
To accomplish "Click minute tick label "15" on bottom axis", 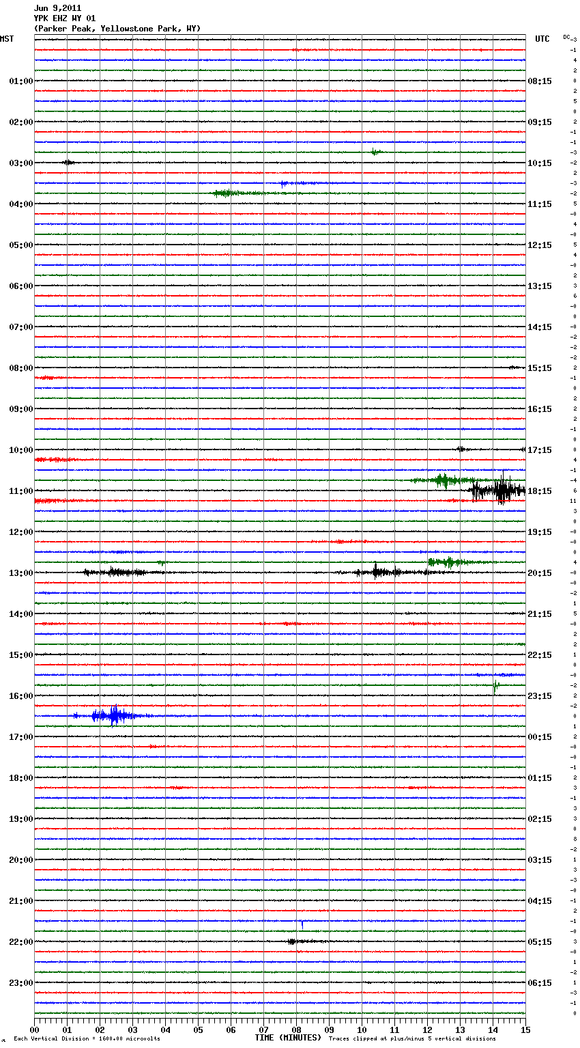I will [525, 1029].
